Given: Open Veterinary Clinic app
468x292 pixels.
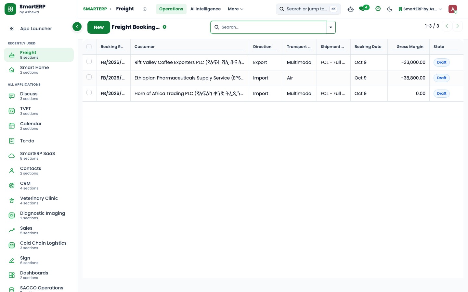Looking at the screenshot, I should pyautogui.click(x=39, y=201).
